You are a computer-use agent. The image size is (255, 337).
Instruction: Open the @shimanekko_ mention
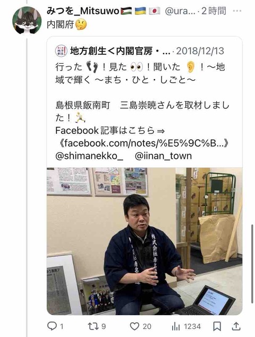click(x=89, y=156)
